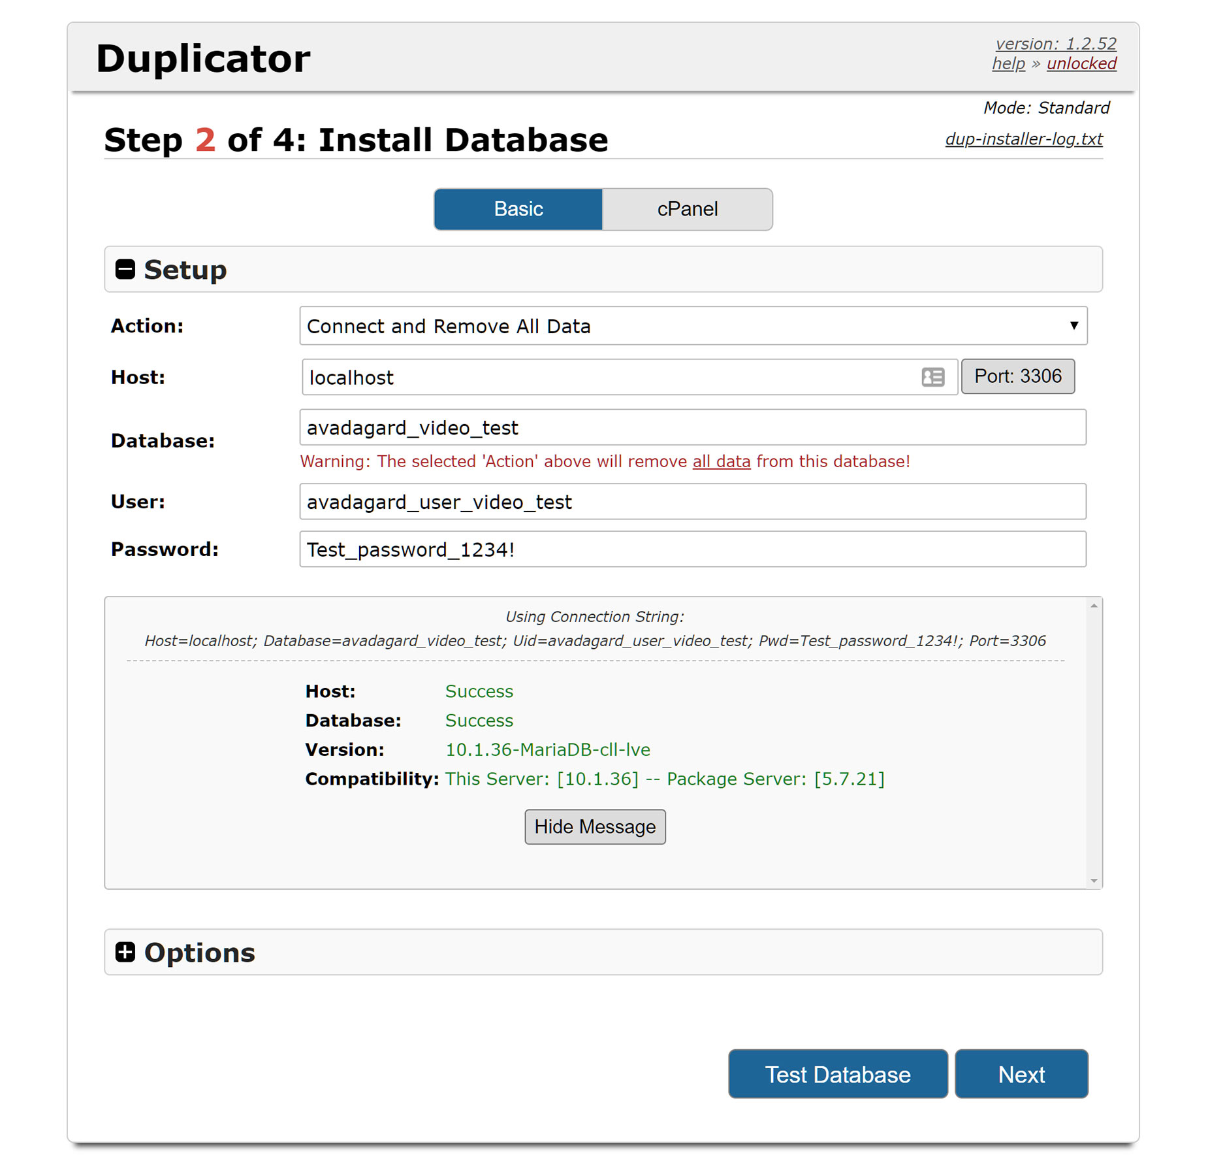Open the version 1.2.52 link
Viewport: 1208px width, 1176px height.
[1056, 44]
